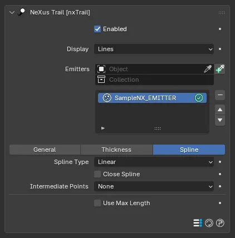Click the circular reset icon
235x238 pixels.
(x=209, y=223)
